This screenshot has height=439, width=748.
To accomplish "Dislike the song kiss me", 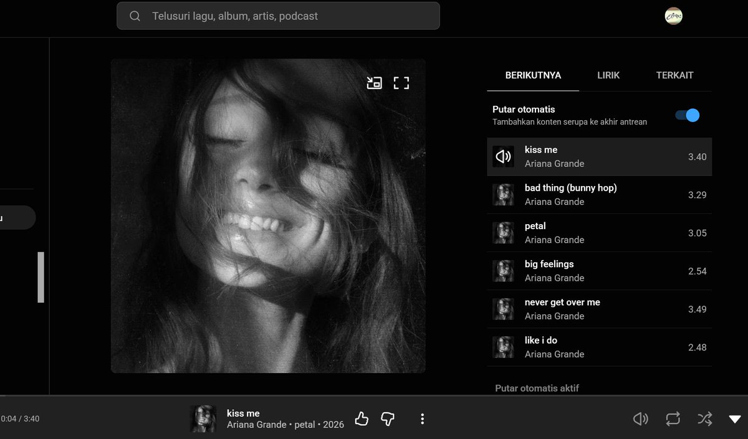I will (388, 419).
